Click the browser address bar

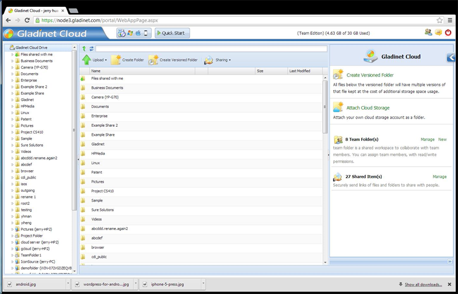(x=234, y=21)
